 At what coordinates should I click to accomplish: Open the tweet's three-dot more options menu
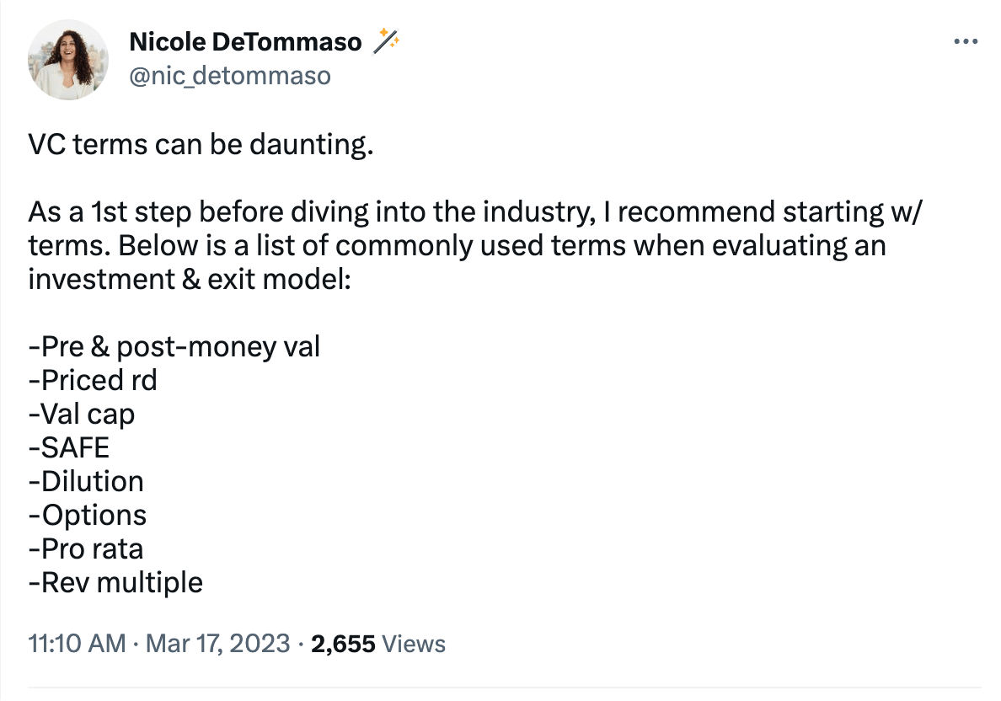coord(966,41)
